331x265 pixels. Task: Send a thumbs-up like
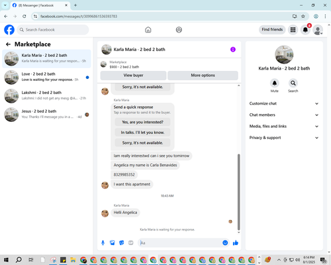[236, 243]
